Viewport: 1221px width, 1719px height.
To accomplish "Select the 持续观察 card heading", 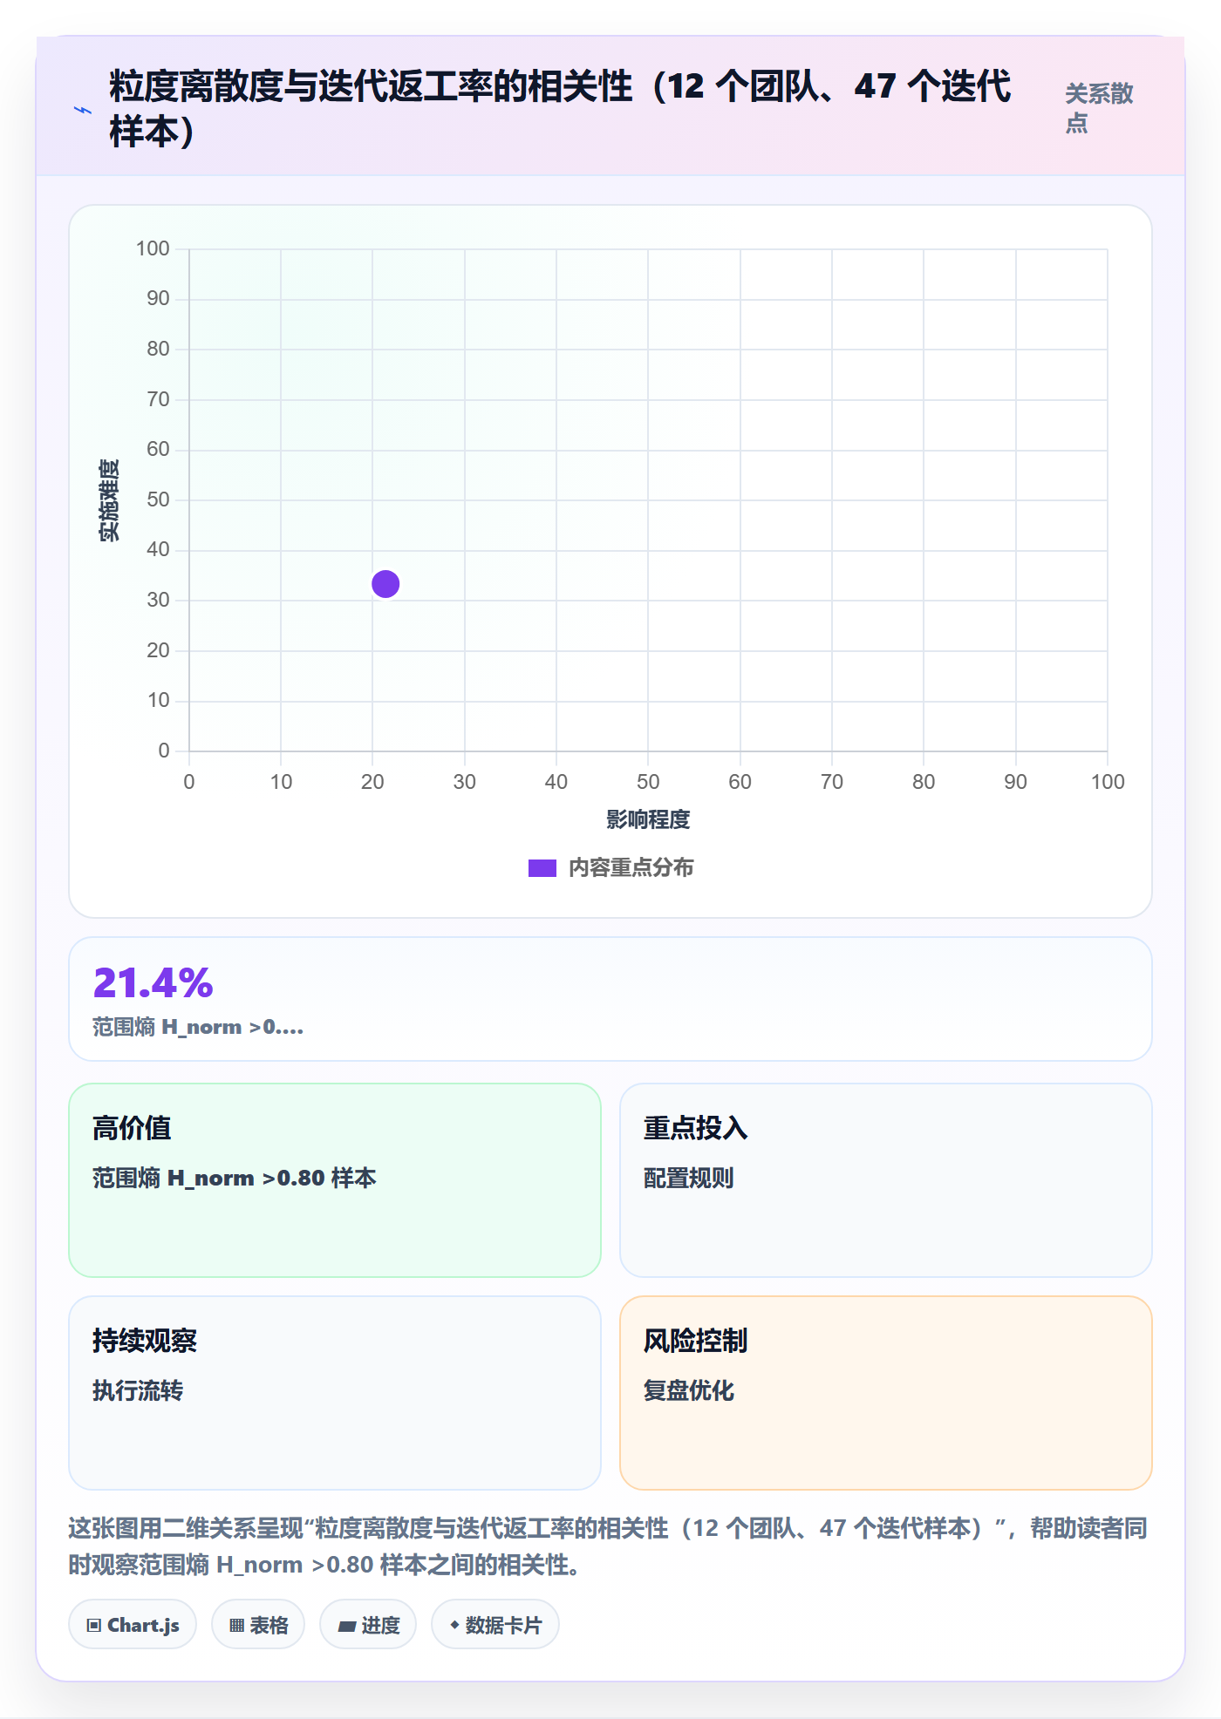I will click(x=145, y=1341).
